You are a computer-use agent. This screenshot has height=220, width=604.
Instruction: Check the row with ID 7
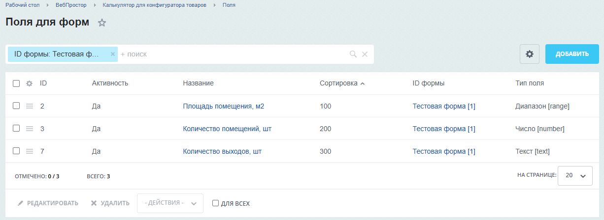click(x=16, y=151)
